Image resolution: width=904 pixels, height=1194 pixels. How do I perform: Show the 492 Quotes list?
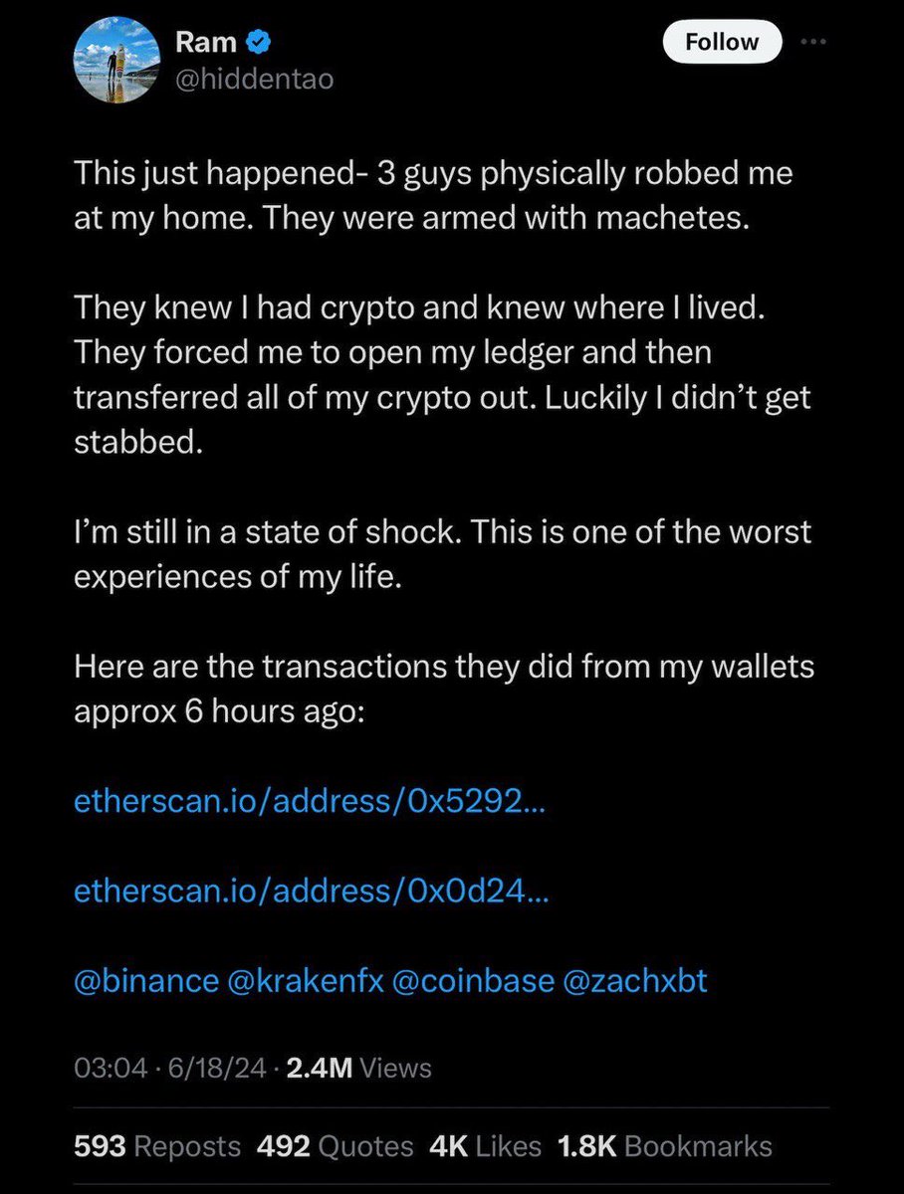pos(335,1145)
